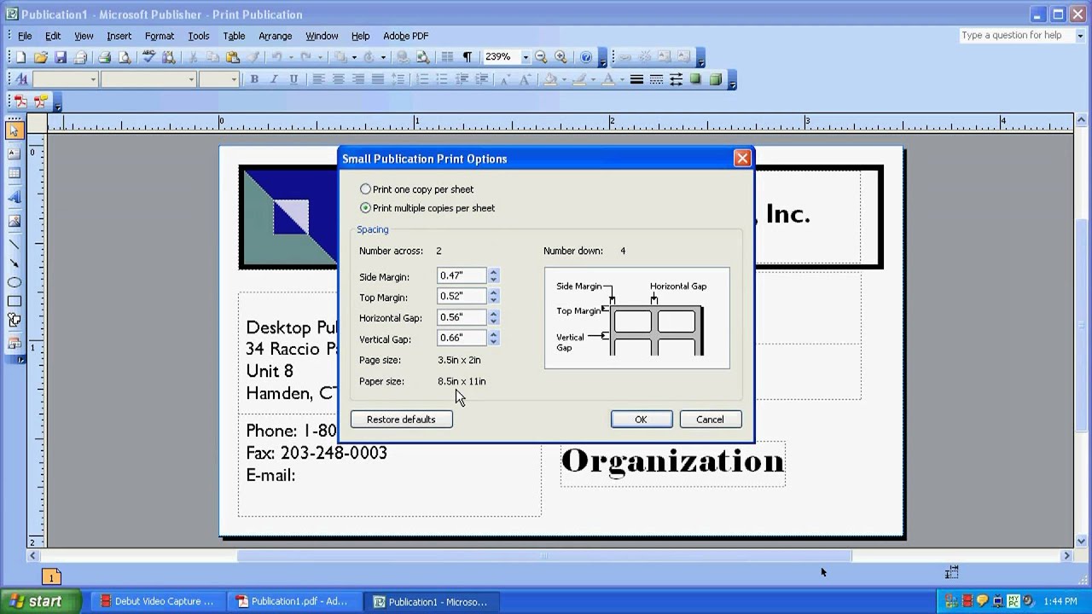Click the Print icon in the toolbar
The height and width of the screenshot is (614, 1092).
pyautogui.click(x=104, y=57)
